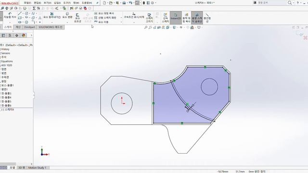This screenshot has width=308, height=173.
Task: Click the Zoom to Fit view icon
Action: (146, 27)
